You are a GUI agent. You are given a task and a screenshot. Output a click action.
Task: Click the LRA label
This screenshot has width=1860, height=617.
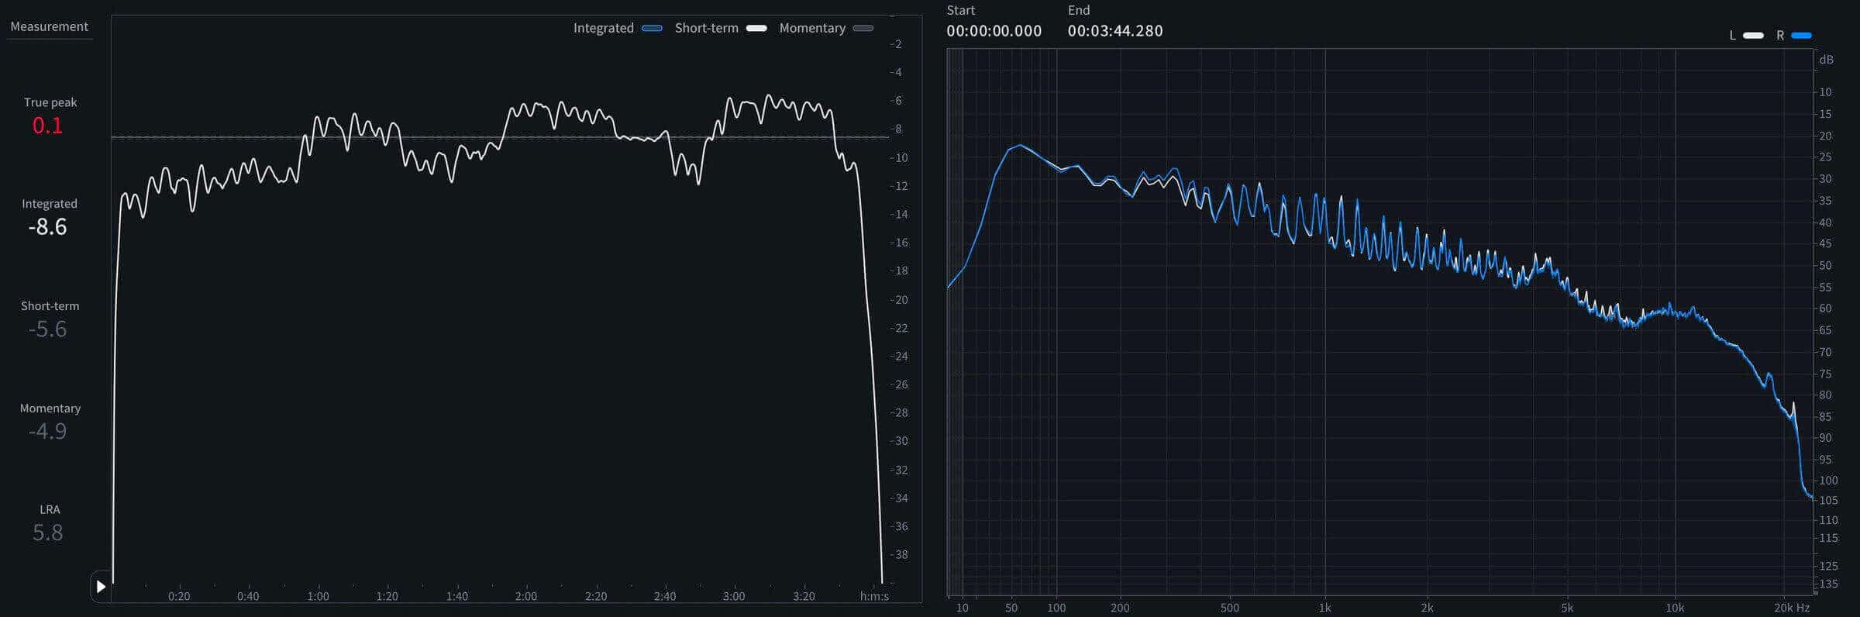pos(50,509)
